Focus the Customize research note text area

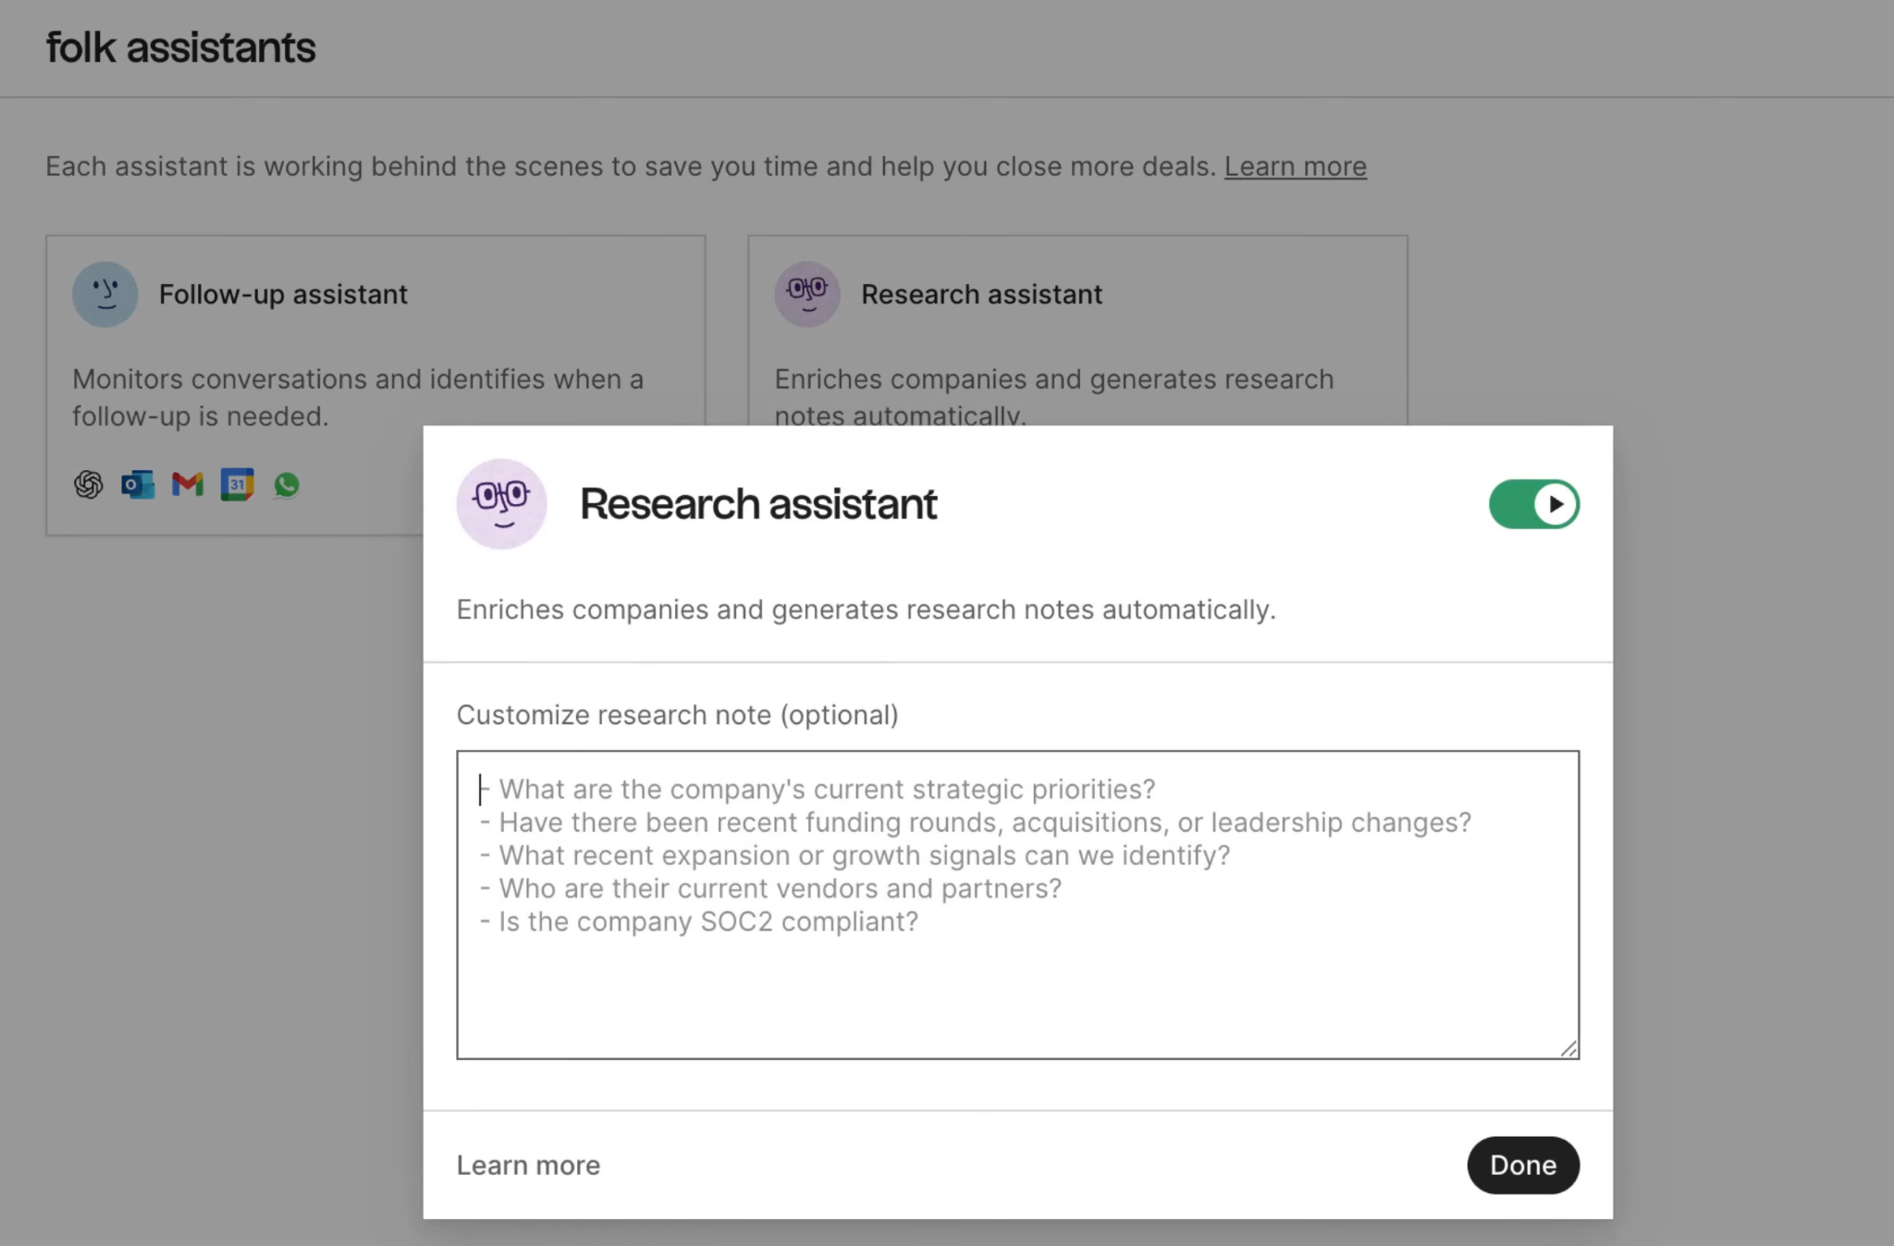pyautogui.click(x=1018, y=905)
